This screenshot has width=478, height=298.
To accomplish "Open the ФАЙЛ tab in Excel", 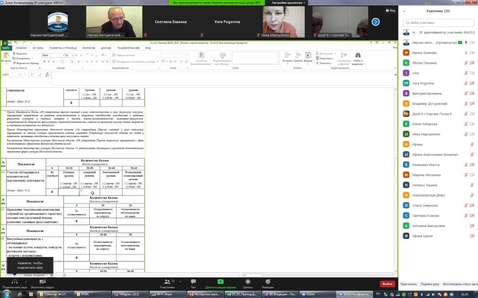I will point(6,48).
